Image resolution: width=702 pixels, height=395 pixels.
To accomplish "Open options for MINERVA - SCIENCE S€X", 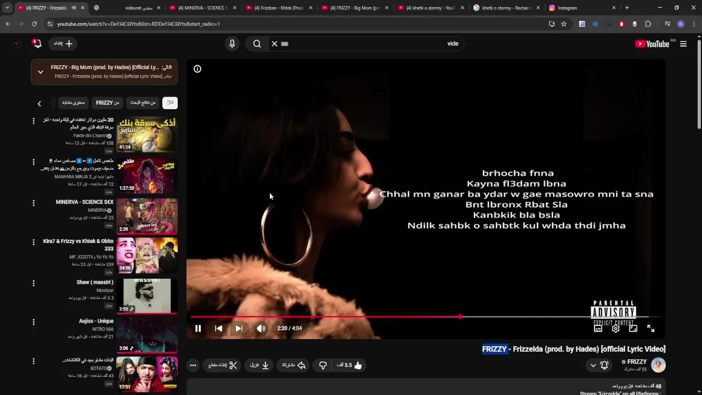I will [33, 203].
